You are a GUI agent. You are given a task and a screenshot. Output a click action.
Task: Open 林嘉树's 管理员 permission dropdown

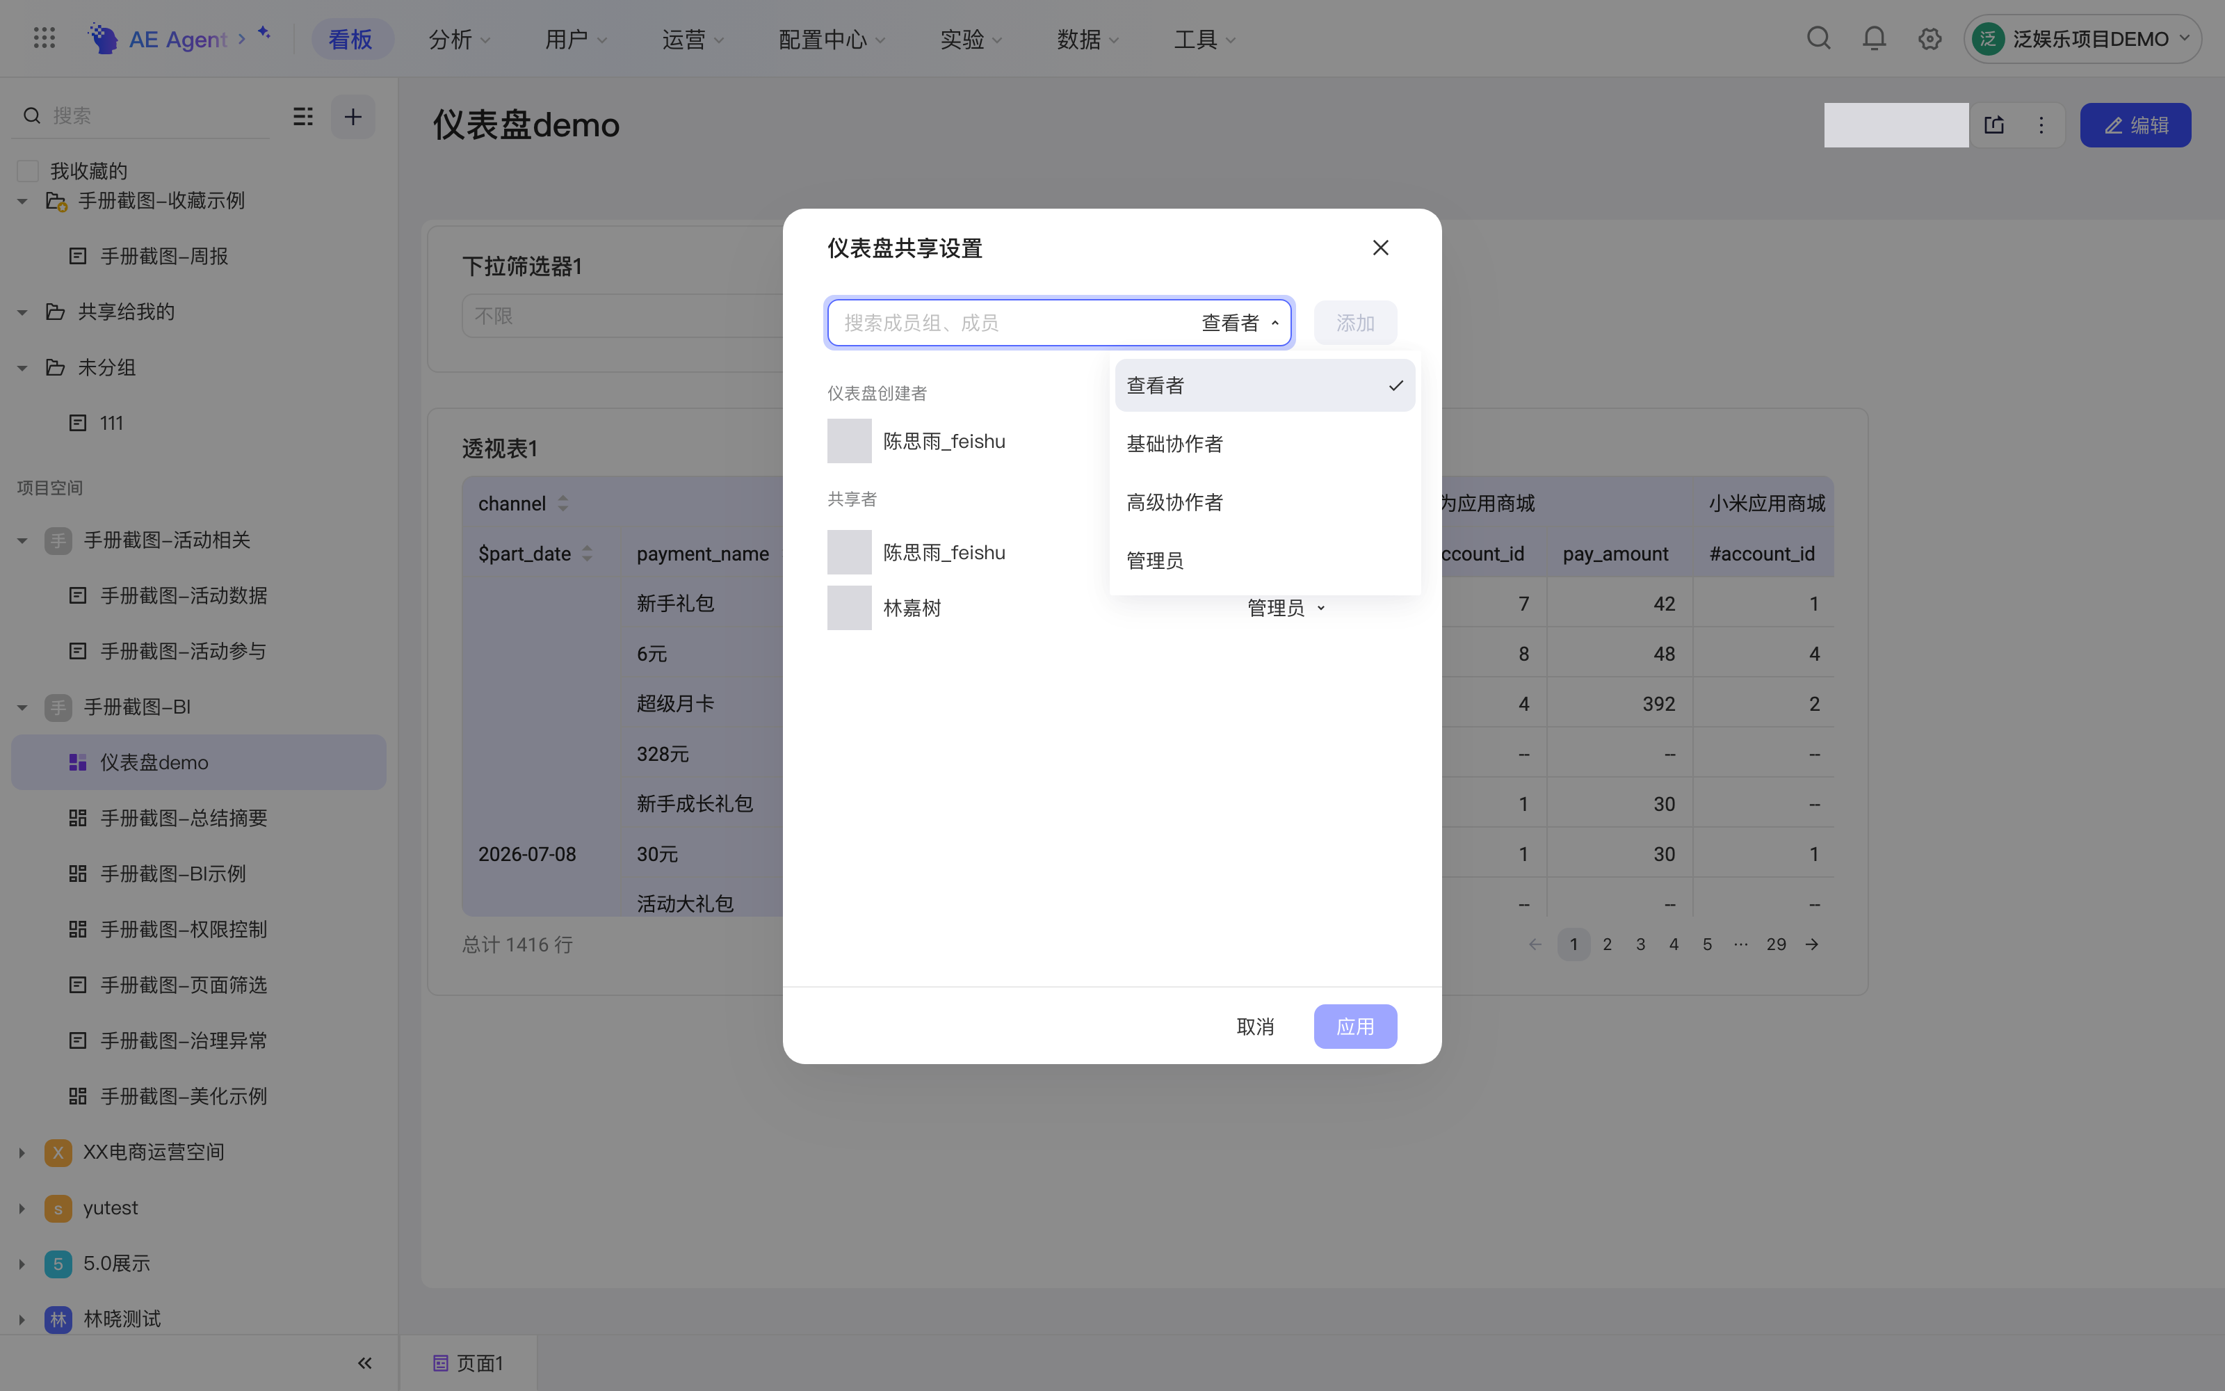click(1286, 608)
